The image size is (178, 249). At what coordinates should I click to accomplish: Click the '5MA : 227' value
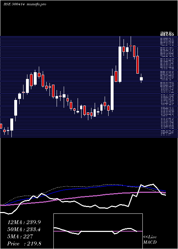(x=20, y=237)
